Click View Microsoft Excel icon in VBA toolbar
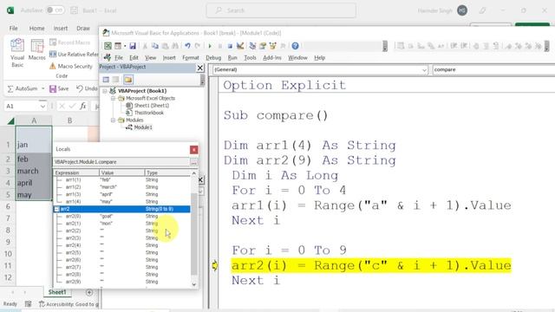 click(108, 46)
